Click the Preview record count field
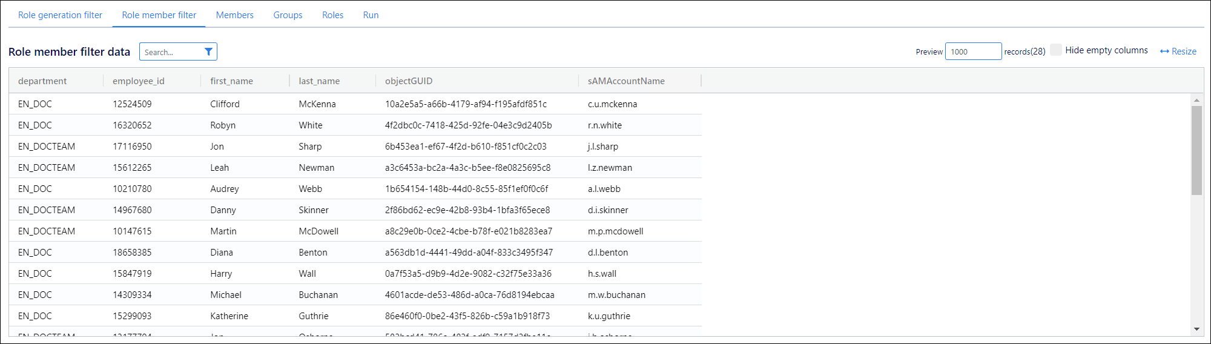The width and height of the screenshot is (1211, 344). coord(972,51)
